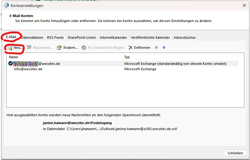Click the Neu... new account envelope icon

click(10, 48)
